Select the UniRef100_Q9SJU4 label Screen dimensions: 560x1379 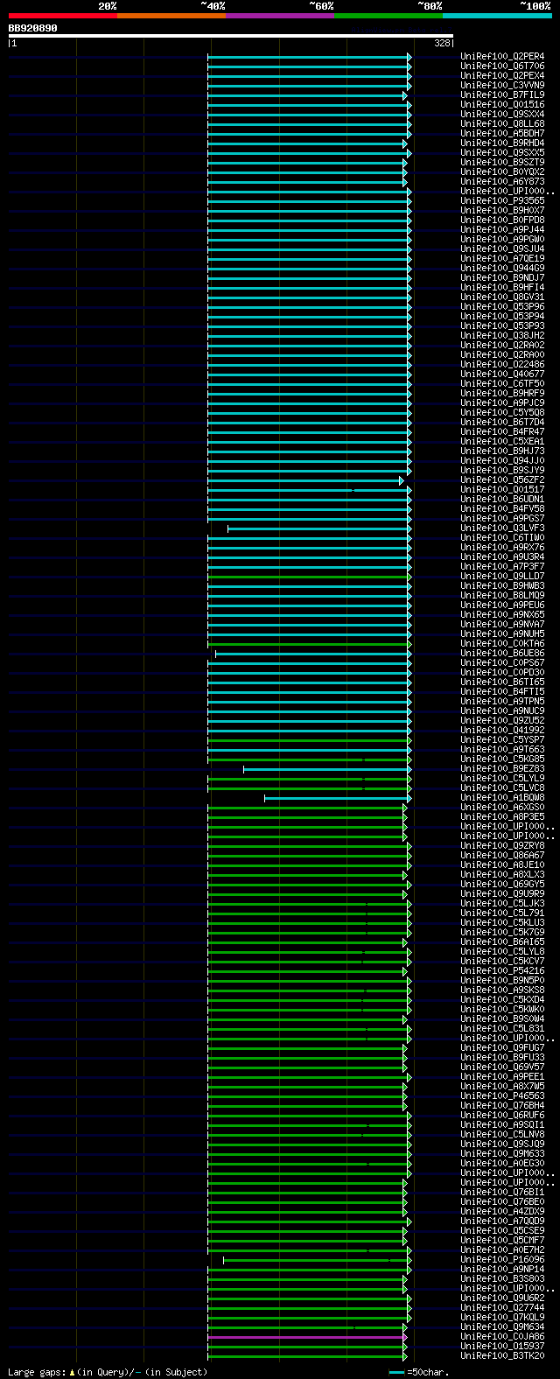point(502,249)
